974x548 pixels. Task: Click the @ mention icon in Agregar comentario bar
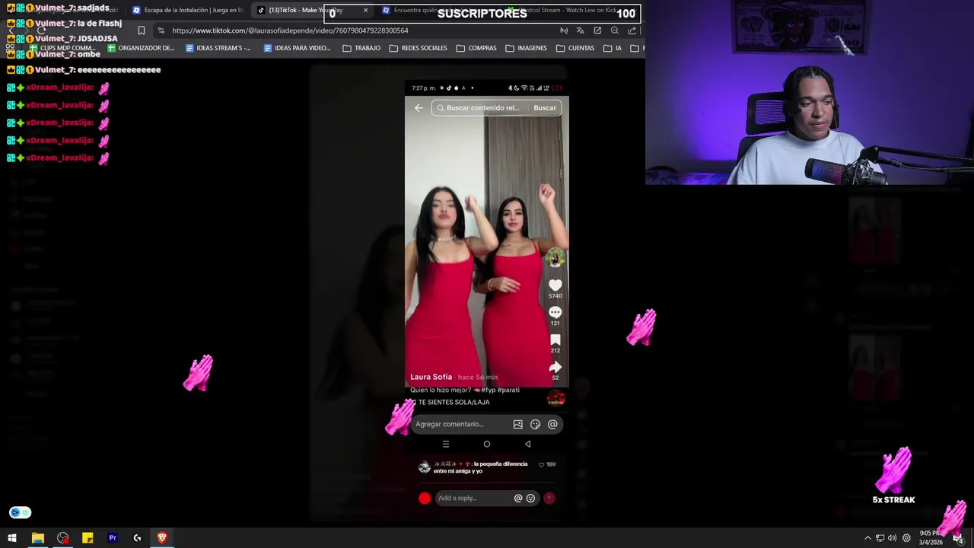[553, 424]
